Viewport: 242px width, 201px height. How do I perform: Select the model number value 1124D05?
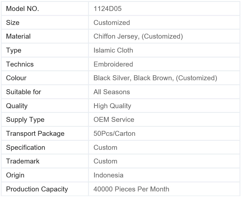tap(107, 9)
